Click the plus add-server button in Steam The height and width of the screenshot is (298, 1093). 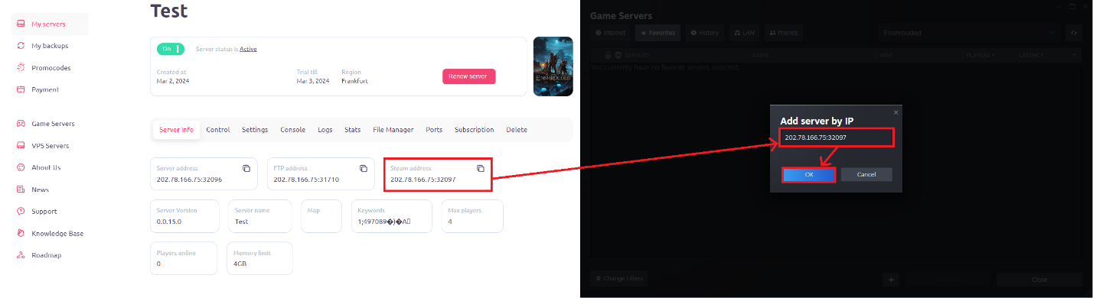[891, 279]
